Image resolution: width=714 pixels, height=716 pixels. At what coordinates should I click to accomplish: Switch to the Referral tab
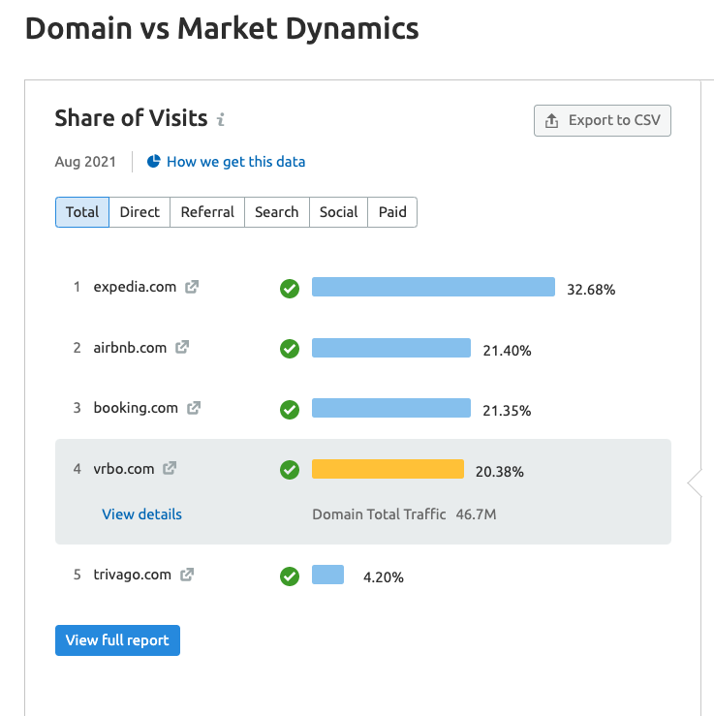207,212
